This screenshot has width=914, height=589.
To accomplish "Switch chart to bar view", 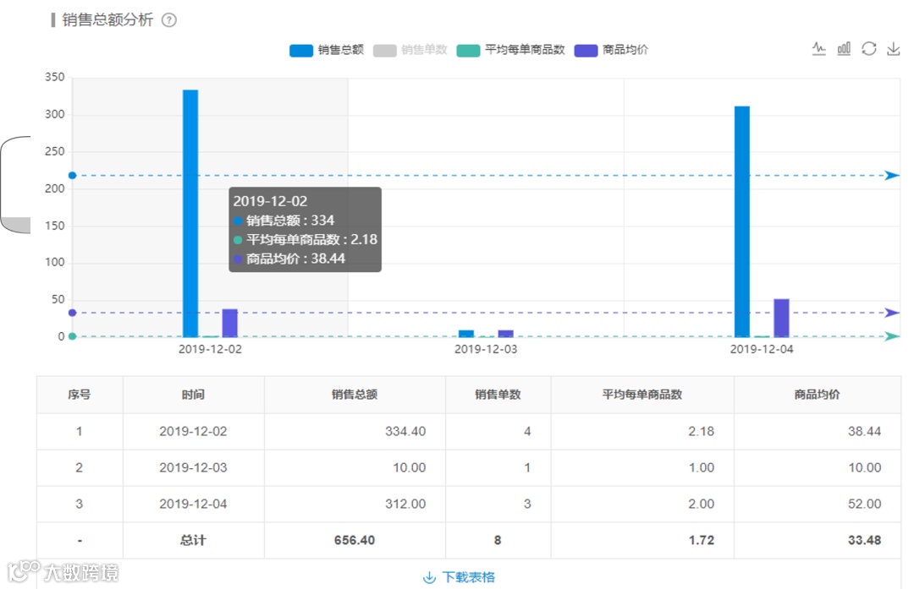I will pyautogui.click(x=844, y=49).
